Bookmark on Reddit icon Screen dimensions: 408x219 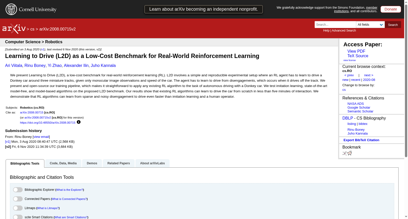(350, 153)
